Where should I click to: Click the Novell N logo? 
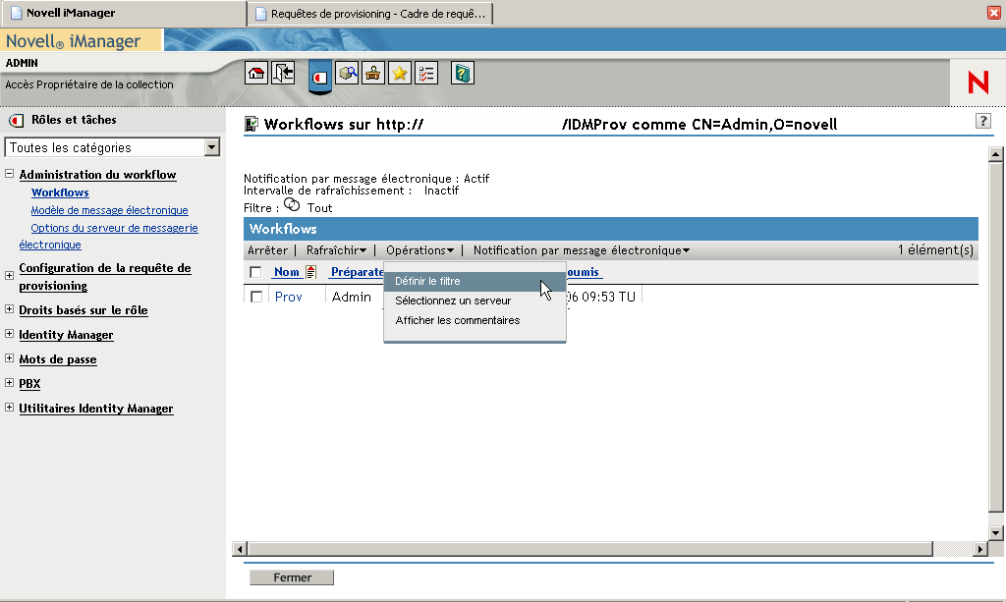coord(978,82)
